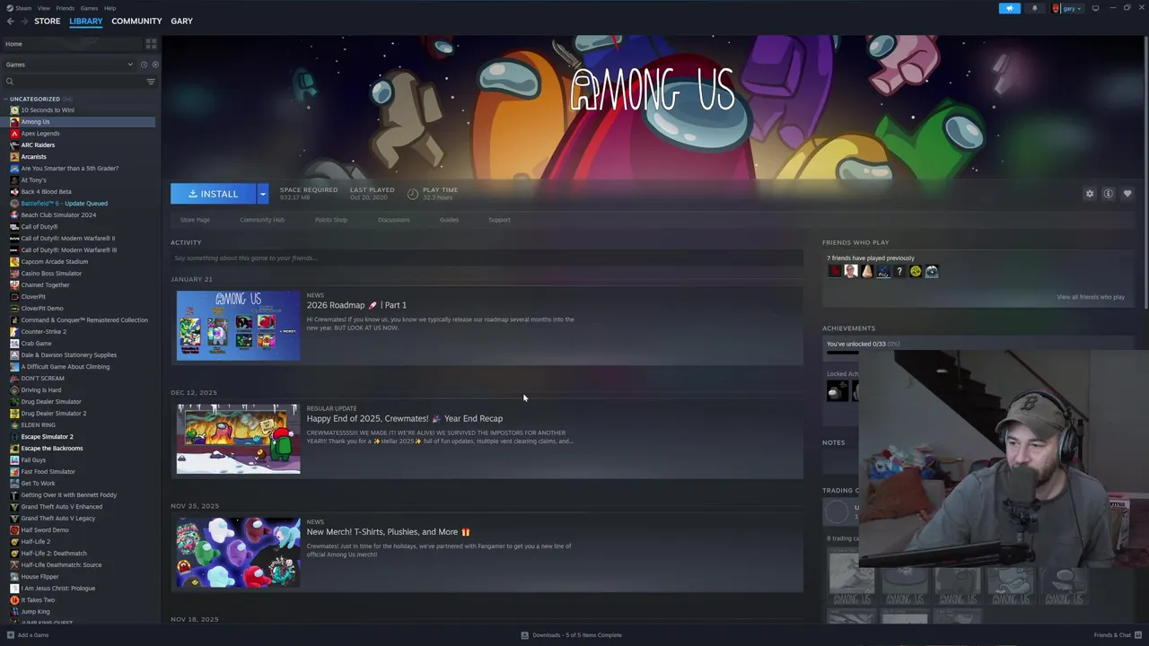Screen dimensions: 1149x646
Task: Enter Big Picture mode icon
Action: pyautogui.click(x=1095, y=8)
